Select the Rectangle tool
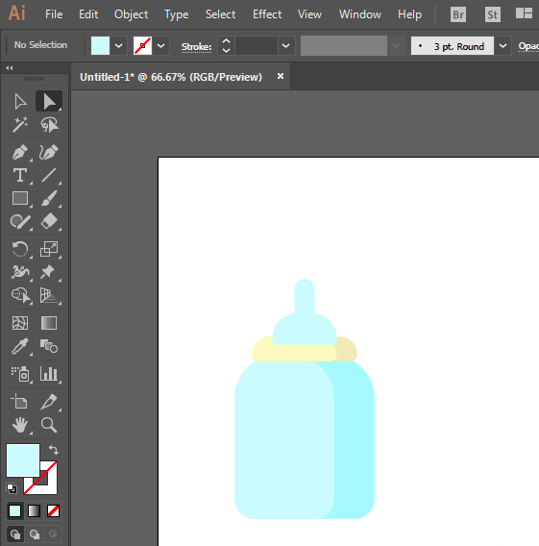The image size is (539, 546). 20,198
